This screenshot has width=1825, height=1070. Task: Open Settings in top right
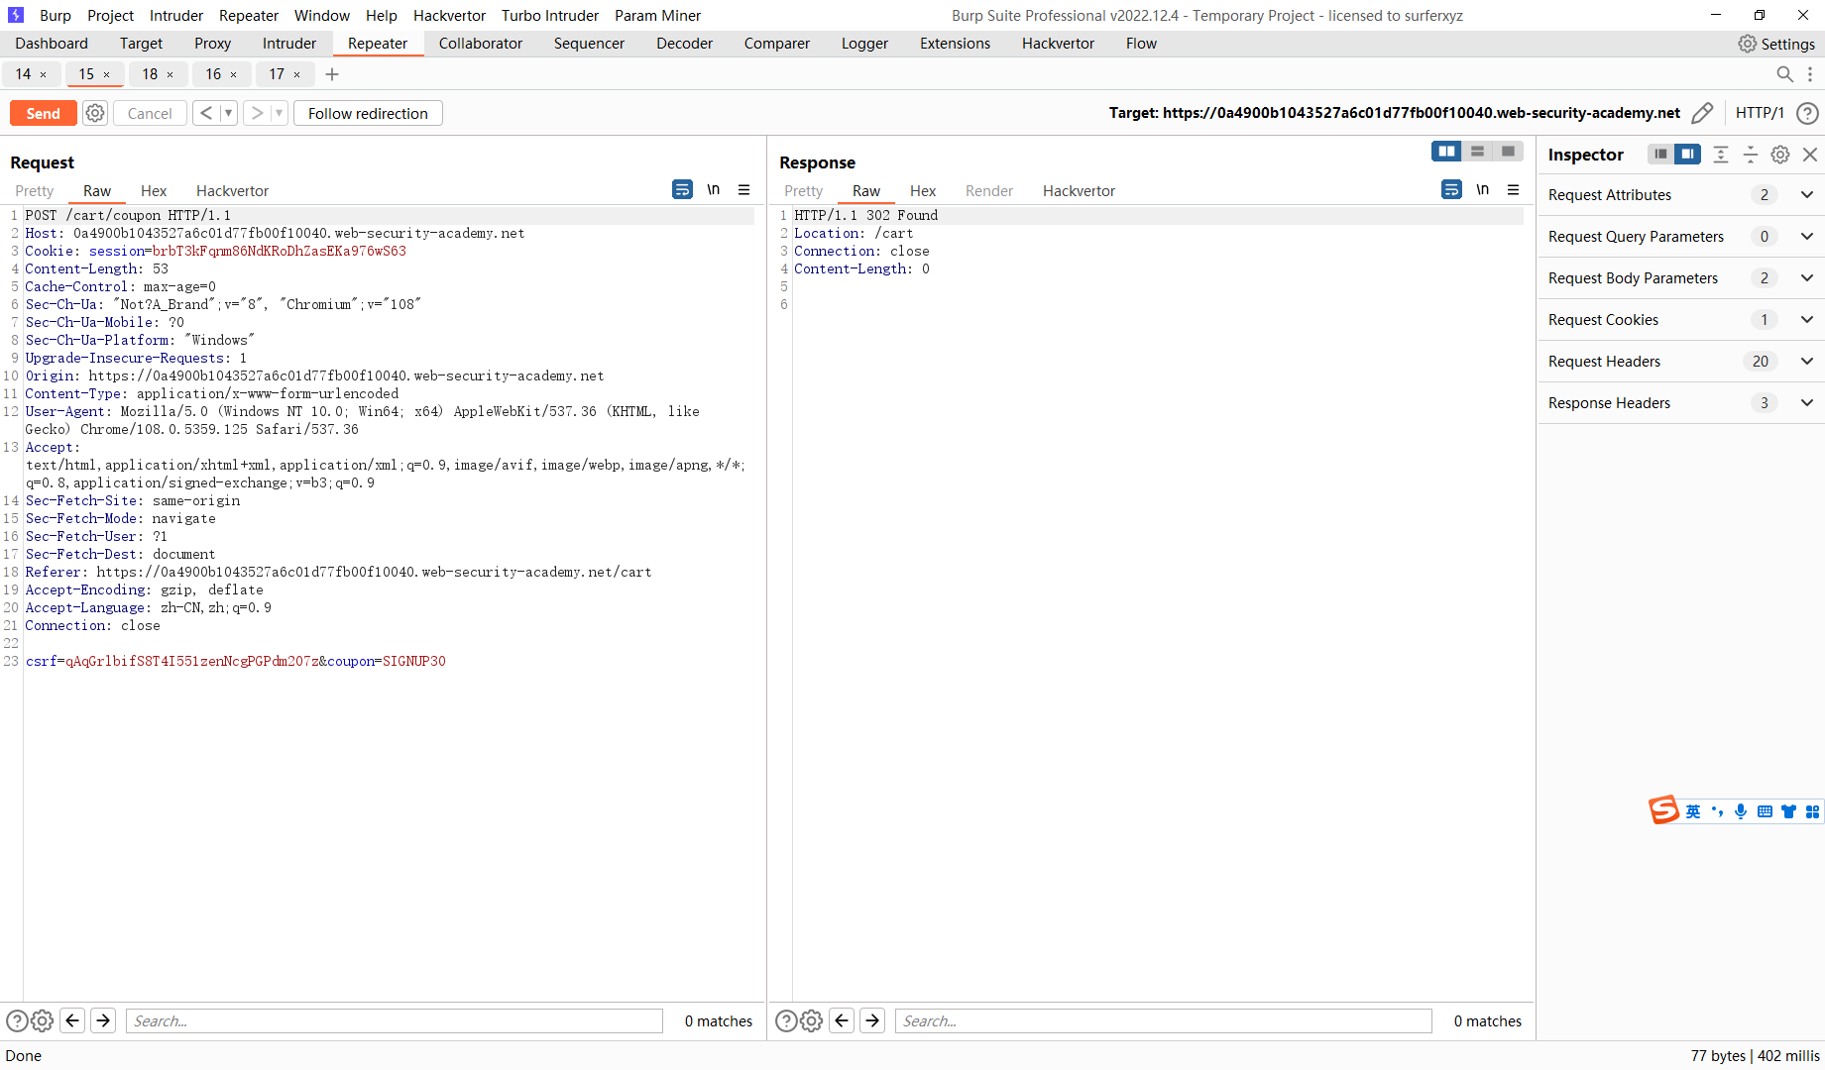tap(1776, 44)
